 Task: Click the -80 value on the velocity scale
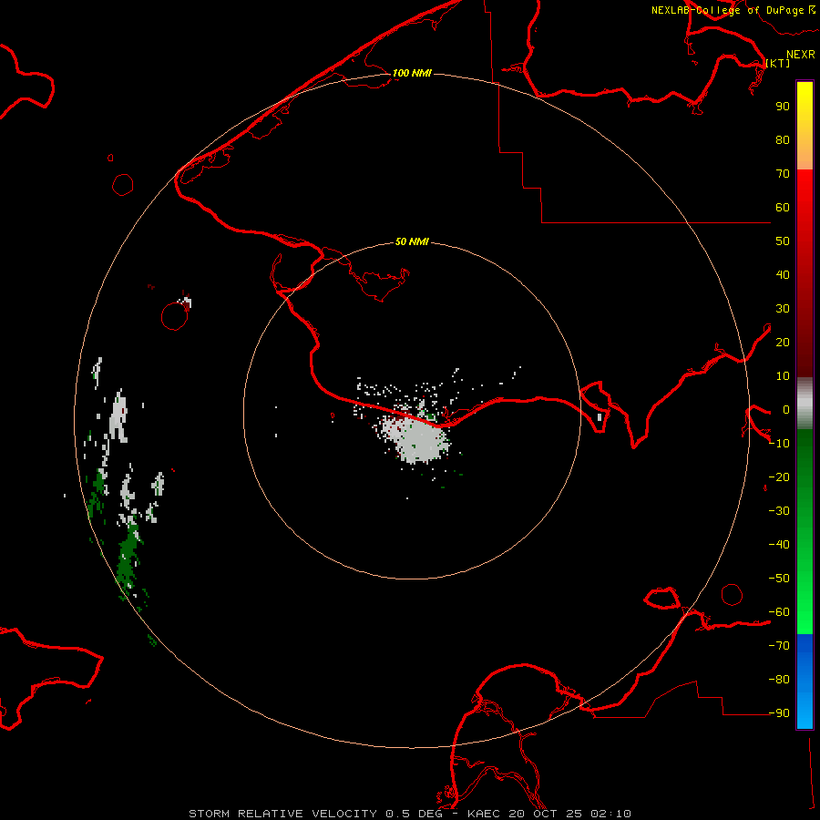pyautogui.click(x=779, y=680)
